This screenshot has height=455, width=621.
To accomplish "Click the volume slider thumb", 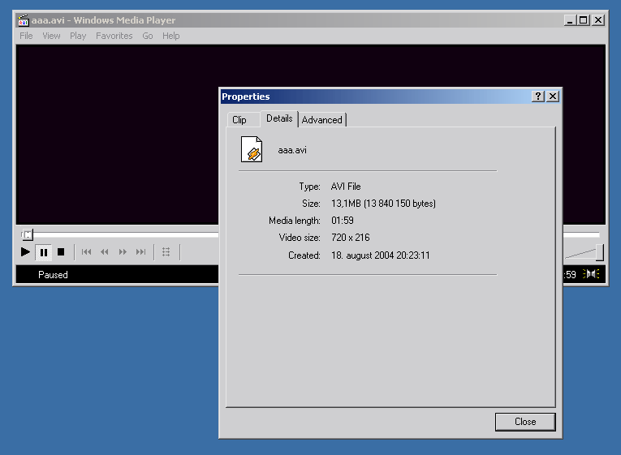I will click(600, 252).
